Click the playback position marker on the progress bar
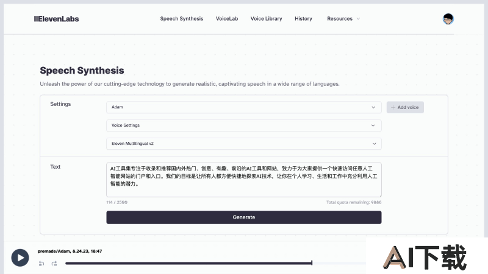Image resolution: width=488 pixels, height=274 pixels. point(312,263)
